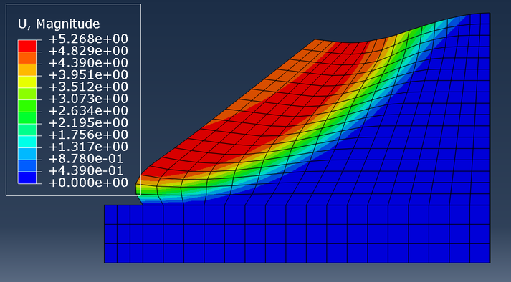This screenshot has width=511, height=282.
Task: Select the +4.390e-01 legend value
Action: (x=86, y=170)
